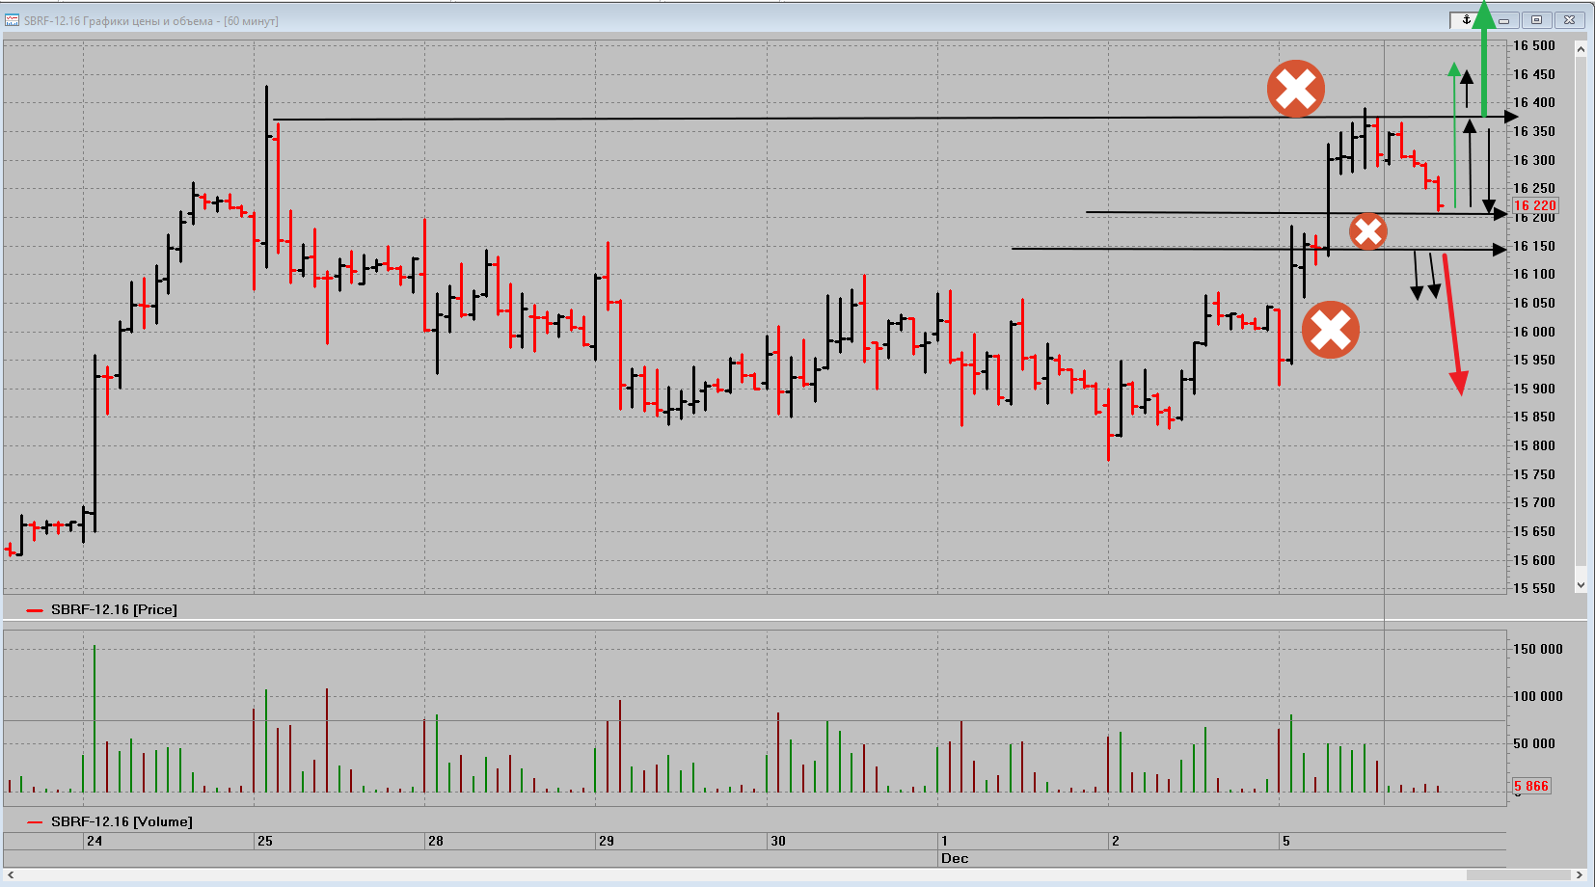This screenshot has height=887, width=1595.
Task: Click the horizontal scrollbar thumb at bottom right
Action: [1518, 875]
